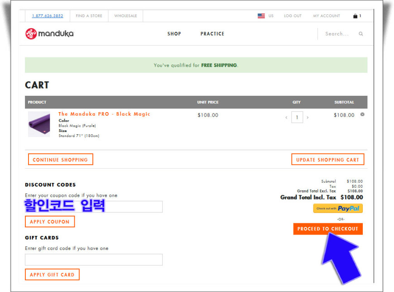Click FIND A STORE link
Image resolution: width=394 pixels, height=292 pixels.
(x=89, y=16)
